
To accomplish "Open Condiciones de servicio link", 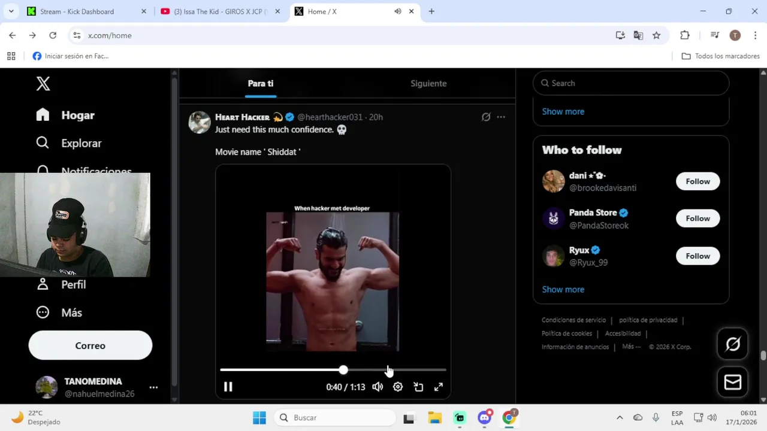I will pyautogui.click(x=574, y=320).
